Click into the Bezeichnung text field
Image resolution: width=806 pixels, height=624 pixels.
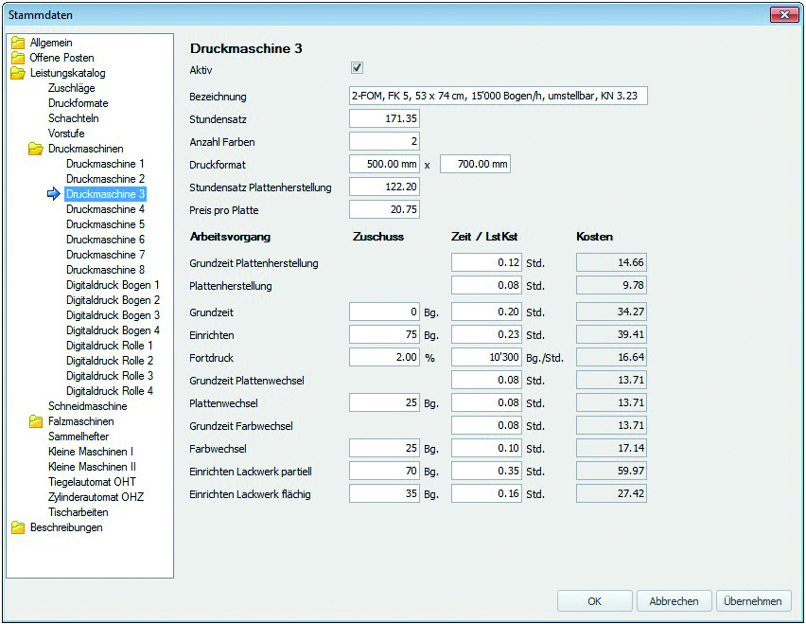pyautogui.click(x=498, y=96)
